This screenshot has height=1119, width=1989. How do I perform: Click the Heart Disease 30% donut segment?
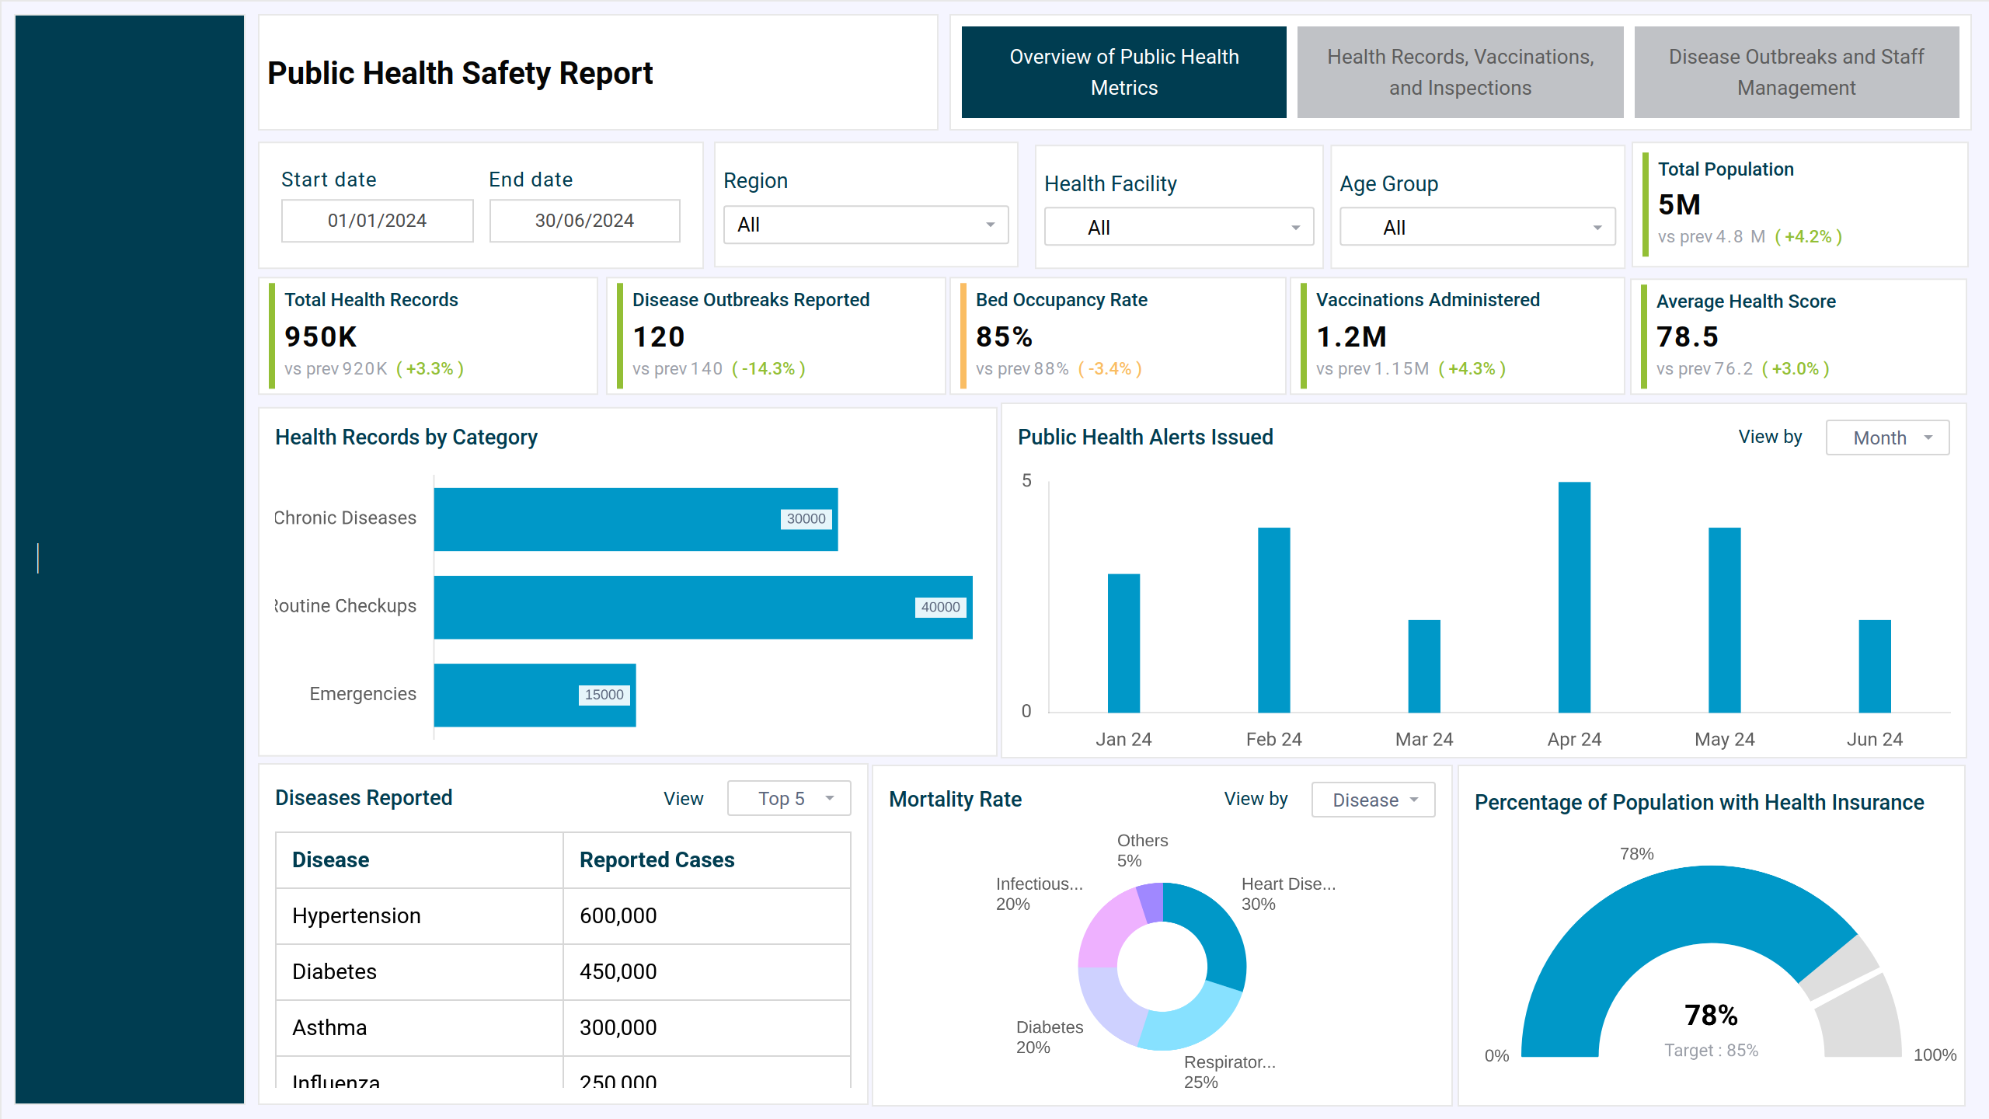coord(1215,929)
